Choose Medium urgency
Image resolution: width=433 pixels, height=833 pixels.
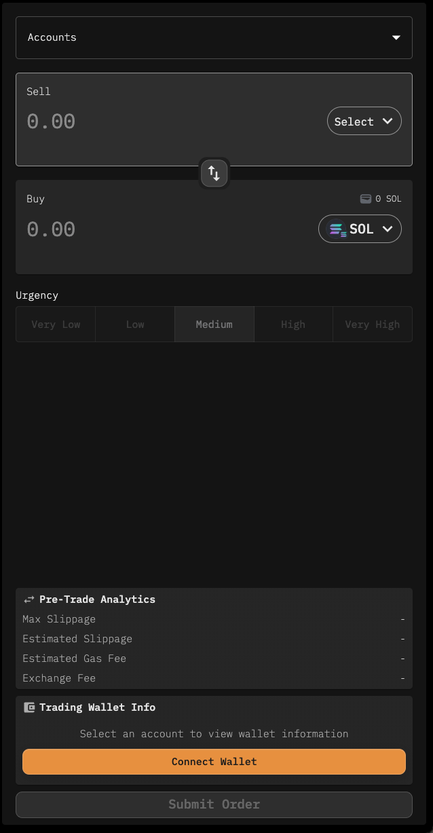tap(214, 325)
